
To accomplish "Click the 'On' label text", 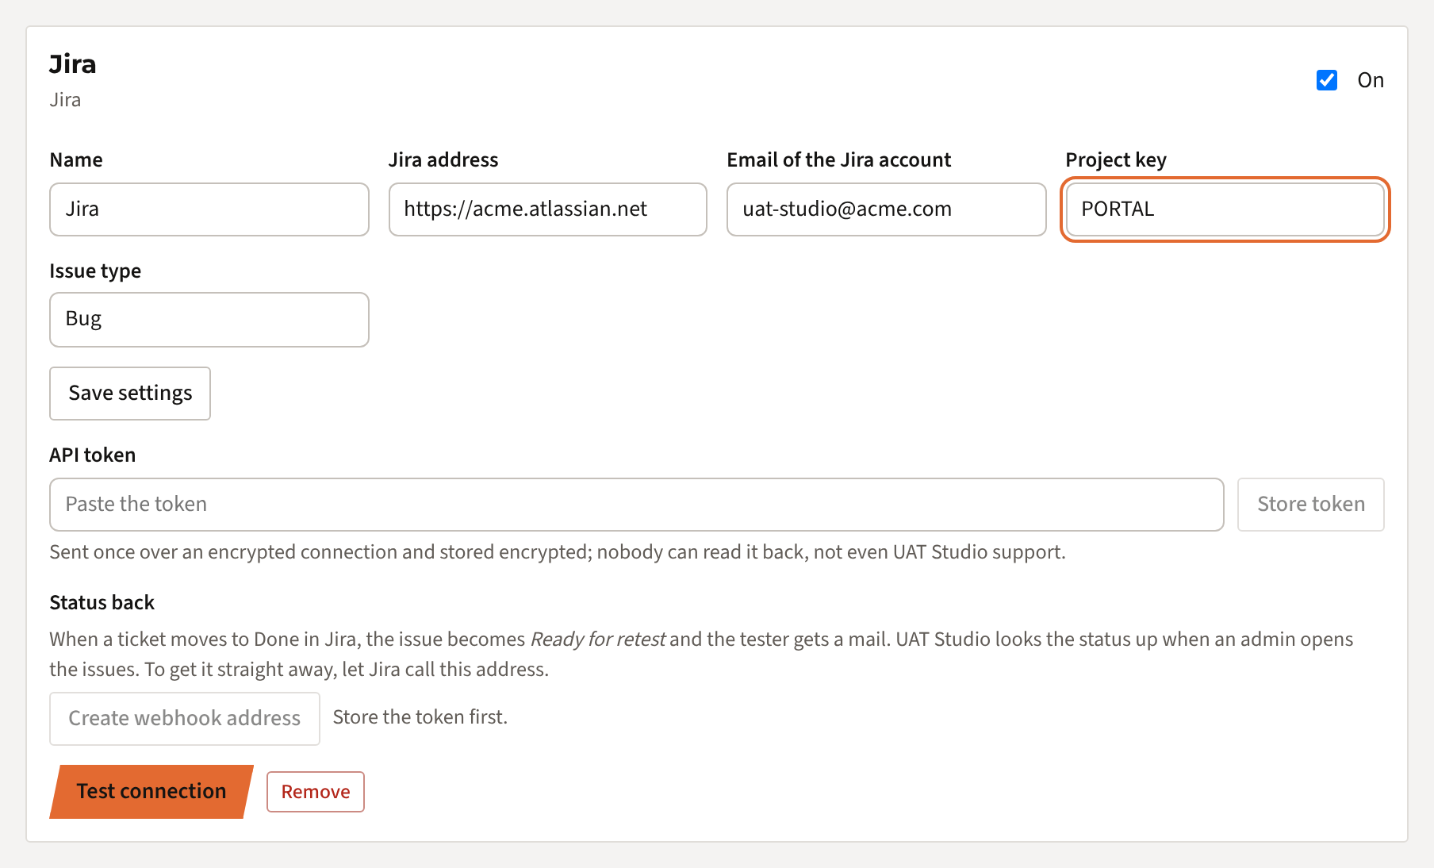I will (x=1371, y=80).
